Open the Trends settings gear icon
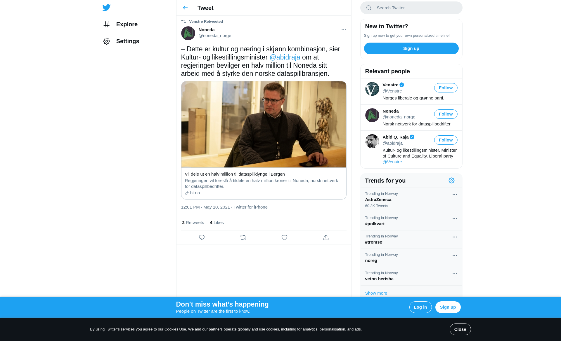This screenshot has height=341, width=561. click(451, 181)
